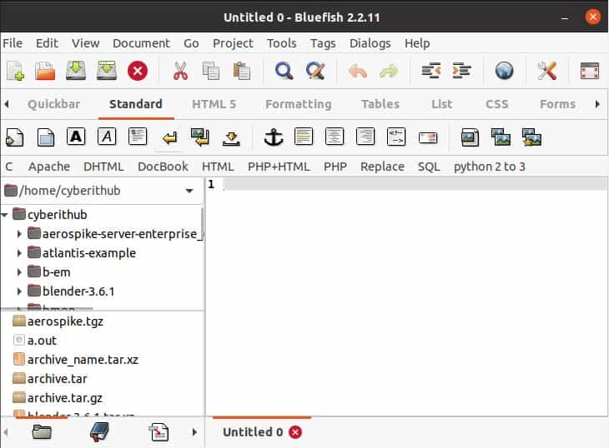The image size is (609, 448).
Task: Show Bookmarks panel with the book icon
Action: point(100,431)
